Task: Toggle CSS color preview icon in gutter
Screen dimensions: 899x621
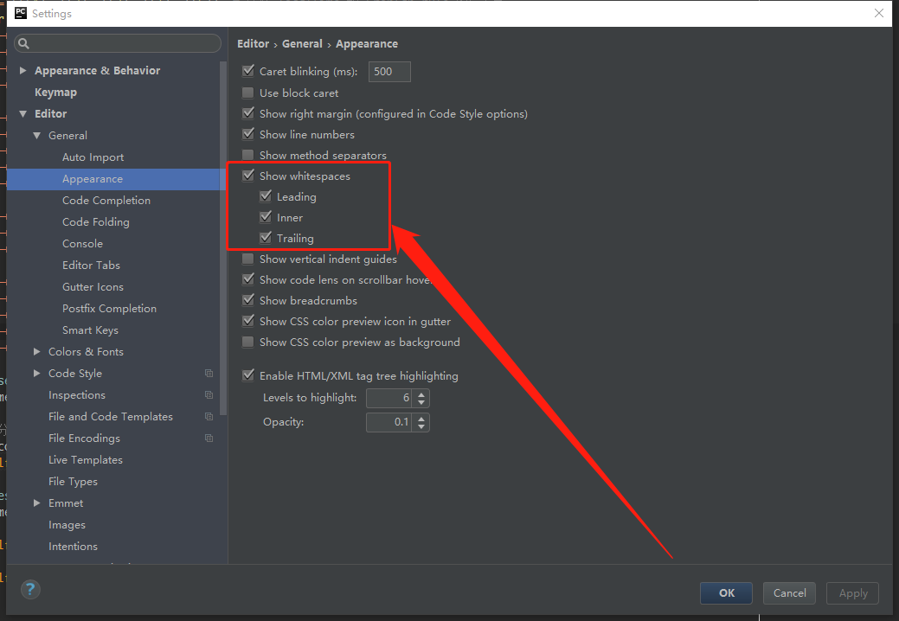Action: pos(248,321)
